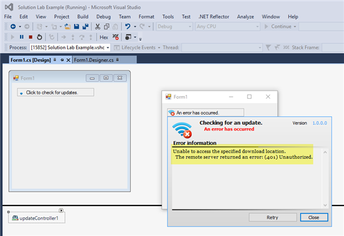Click the Show Threads in Source icon
This screenshot has width=344, height=236.
point(277,47)
